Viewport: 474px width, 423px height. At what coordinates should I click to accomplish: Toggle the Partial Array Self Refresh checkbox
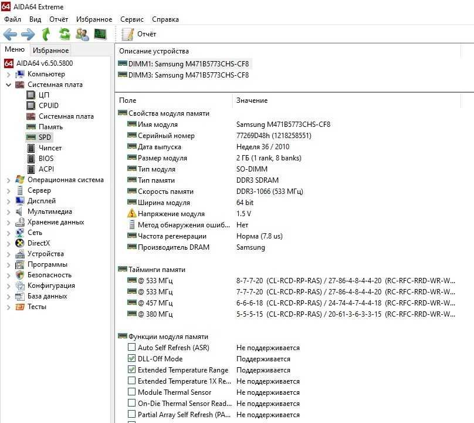131,414
